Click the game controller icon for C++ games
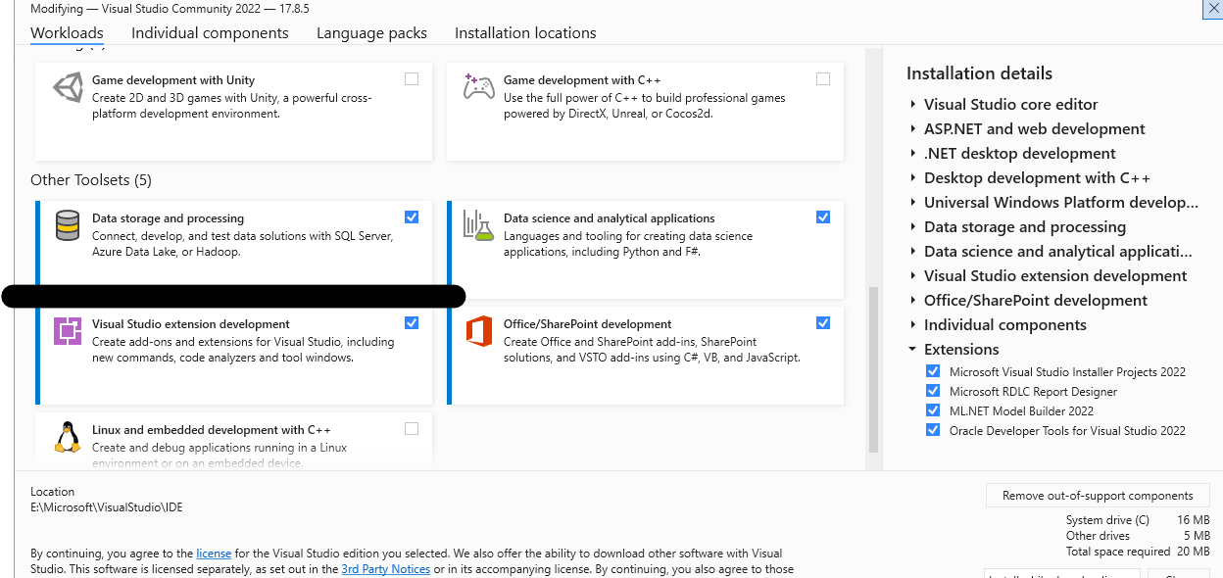Image resolution: width=1223 pixels, height=578 pixels. (479, 87)
